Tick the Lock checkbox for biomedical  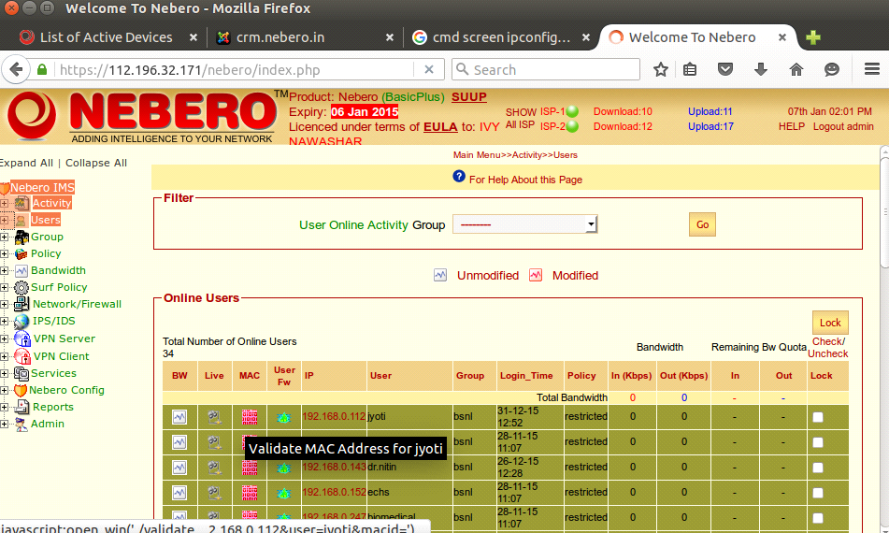point(818,518)
